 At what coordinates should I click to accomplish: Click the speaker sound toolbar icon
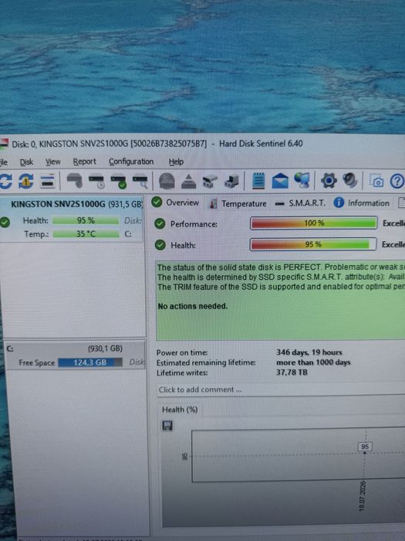pos(350,180)
